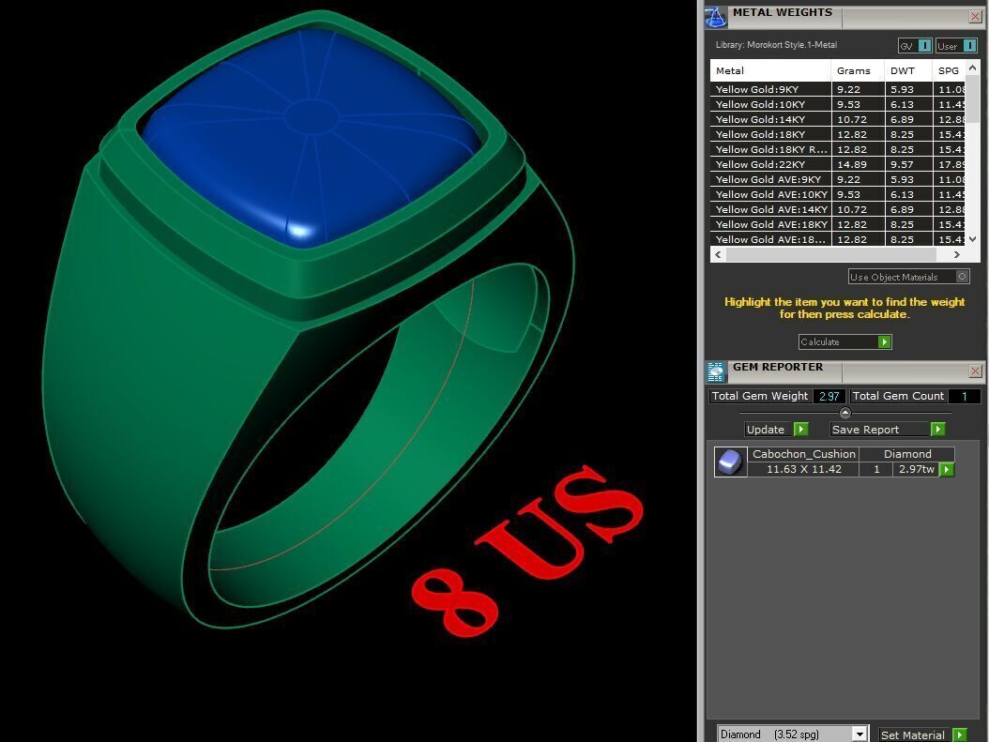Click the red 8 US size text
The width and height of the screenshot is (989, 742).
526,550
